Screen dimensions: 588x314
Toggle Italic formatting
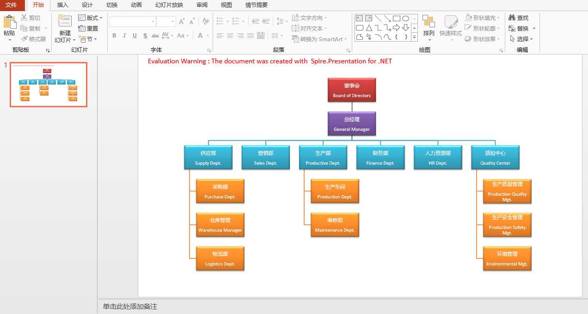[x=124, y=36]
